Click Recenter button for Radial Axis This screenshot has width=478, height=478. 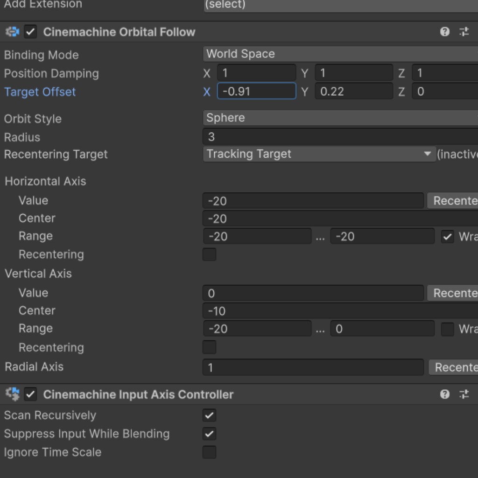click(454, 367)
